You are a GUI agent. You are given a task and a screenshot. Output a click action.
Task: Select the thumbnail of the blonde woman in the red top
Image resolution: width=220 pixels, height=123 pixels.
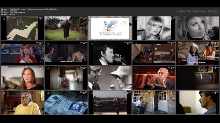coord(22,53)
